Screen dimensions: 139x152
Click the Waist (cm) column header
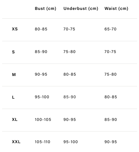(x=116, y=8)
